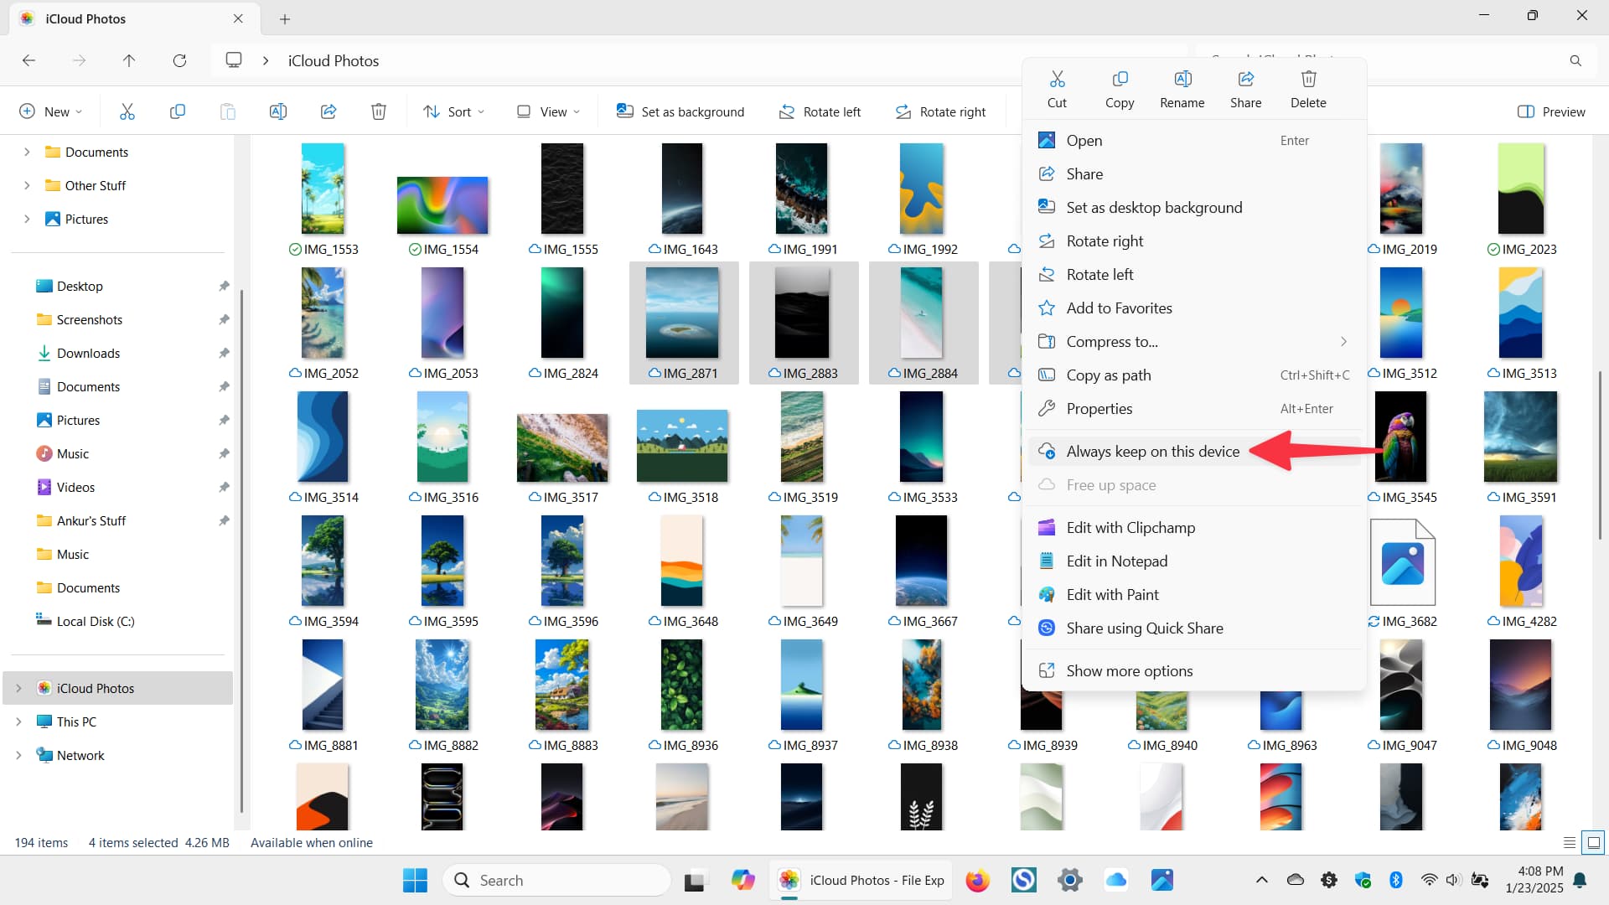This screenshot has height=905, width=1609.
Task: Select the IMG_3518 thumbnail
Action: click(x=682, y=445)
